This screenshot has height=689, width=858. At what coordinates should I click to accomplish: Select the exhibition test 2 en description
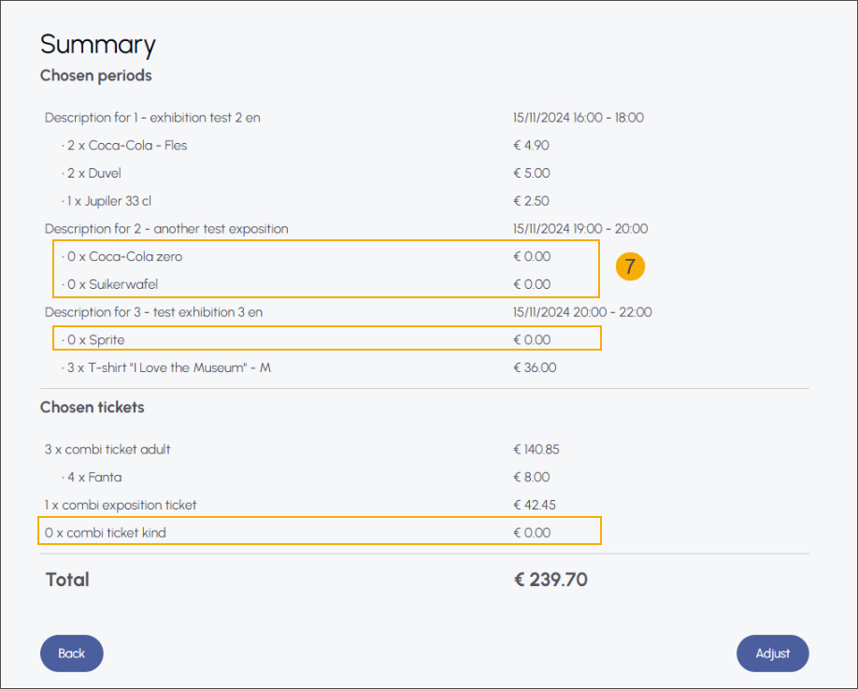click(152, 118)
